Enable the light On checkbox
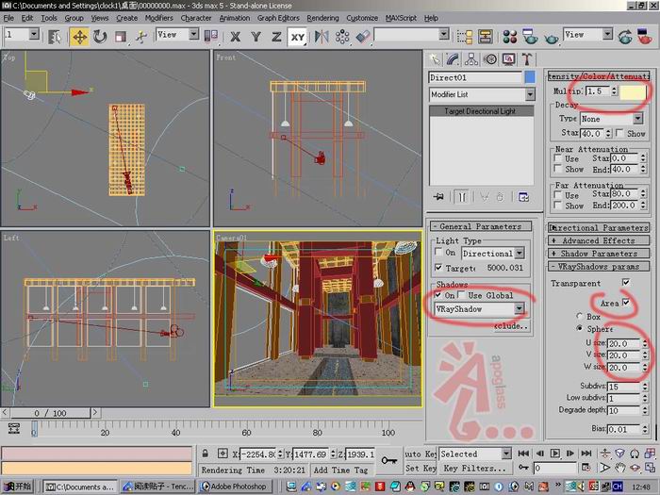The width and height of the screenshot is (660, 495). pyautogui.click(x=438, y=252)
